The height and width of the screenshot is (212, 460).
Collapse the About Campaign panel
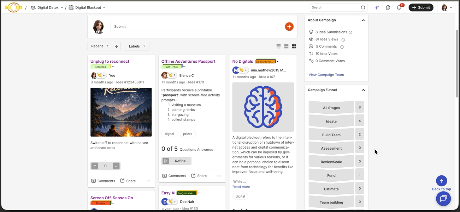click(x=363, y=20)
